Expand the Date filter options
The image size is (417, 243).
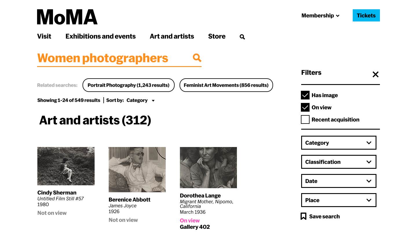click(x=339, y=181)
